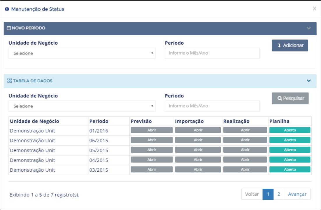This screenshot has height=210, width=321.
Task: Collapse the TABELA DE DADOS panel chevron
Action: click(x=309, y=81)
